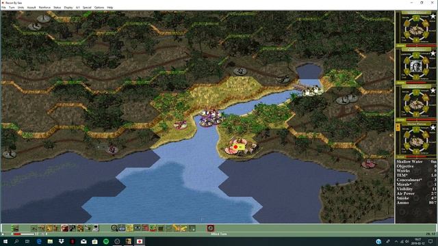Open the Assault menu
This screenshot has height=246, width=438.
point(31,8)
